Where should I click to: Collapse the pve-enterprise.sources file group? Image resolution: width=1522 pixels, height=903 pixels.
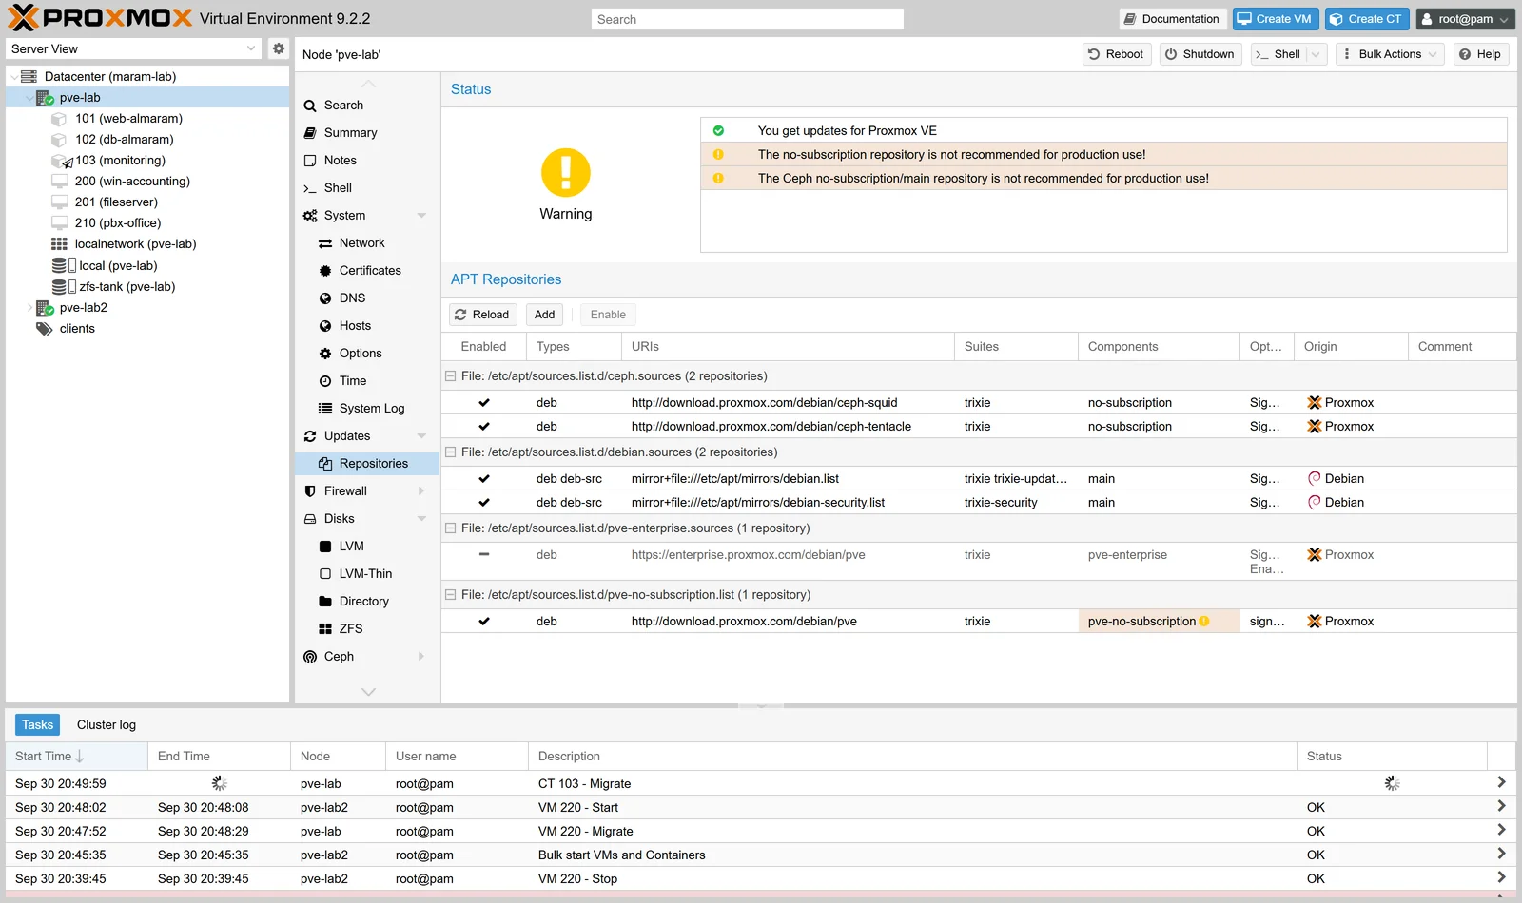tap(451, 528)
